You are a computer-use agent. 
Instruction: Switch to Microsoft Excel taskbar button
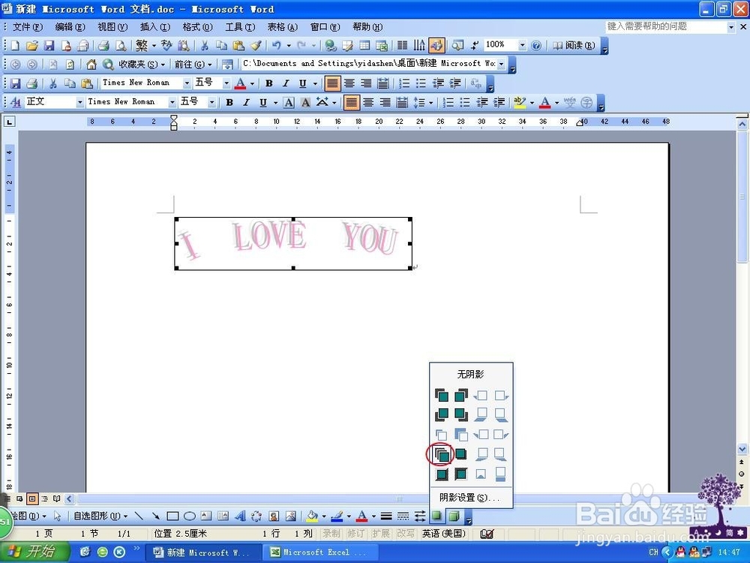(x=320, y=552)
